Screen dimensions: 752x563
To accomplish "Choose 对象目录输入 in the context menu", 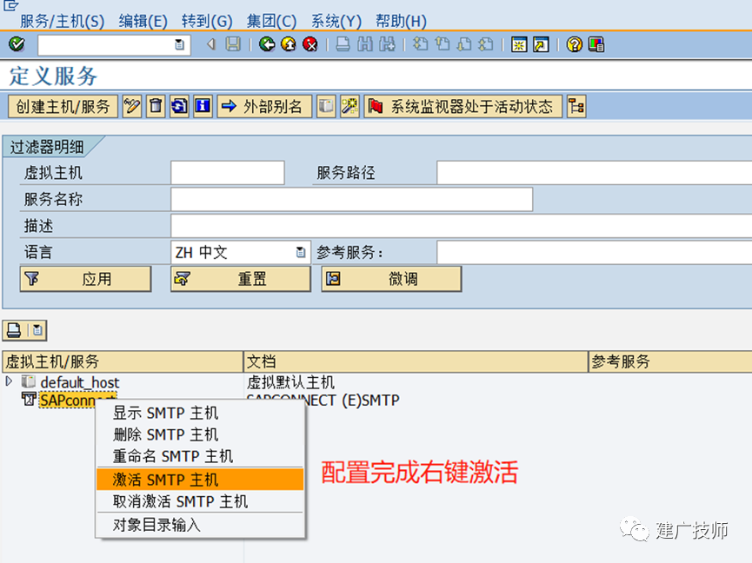I will click(x=200, y=525).
